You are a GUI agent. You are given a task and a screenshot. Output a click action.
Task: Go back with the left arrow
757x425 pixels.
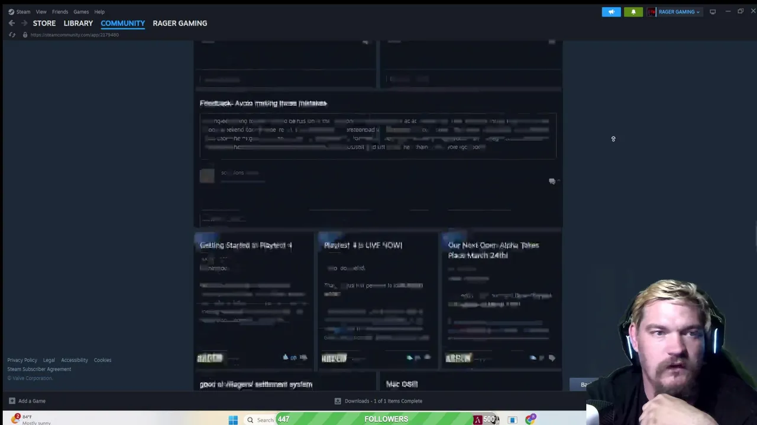12,23
